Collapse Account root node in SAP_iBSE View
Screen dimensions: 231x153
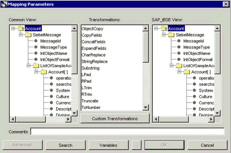point(156,28)
